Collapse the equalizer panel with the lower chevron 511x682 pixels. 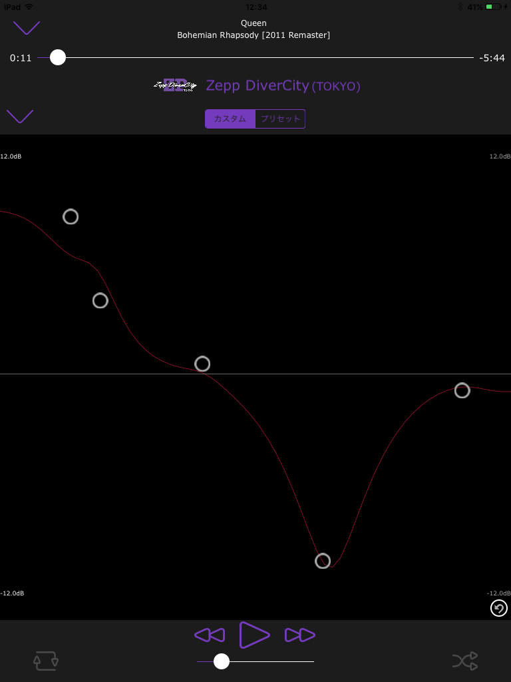coord(20,116)
